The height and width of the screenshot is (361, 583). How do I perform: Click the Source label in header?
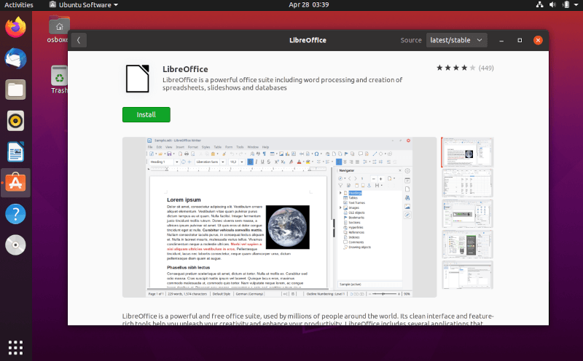pos(411,40)
